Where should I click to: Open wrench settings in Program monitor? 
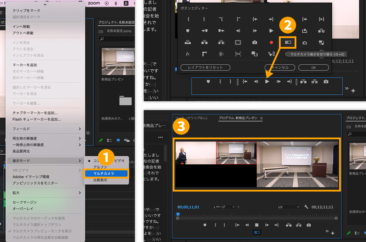(x=306, y=207)
